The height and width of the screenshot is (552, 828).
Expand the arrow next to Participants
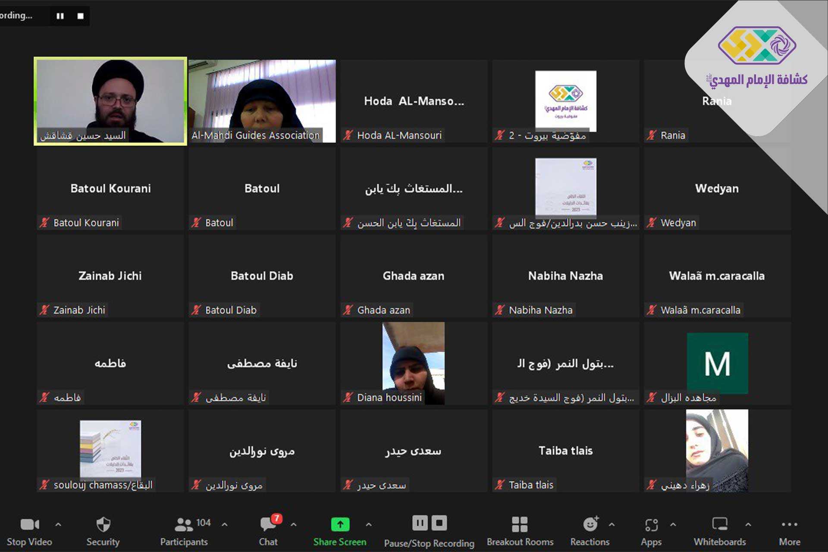[225, 524]
